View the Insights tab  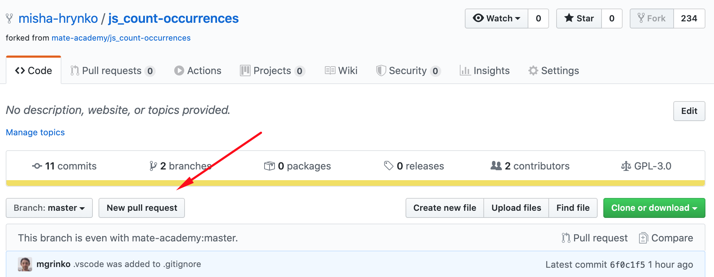coord(484,70)
